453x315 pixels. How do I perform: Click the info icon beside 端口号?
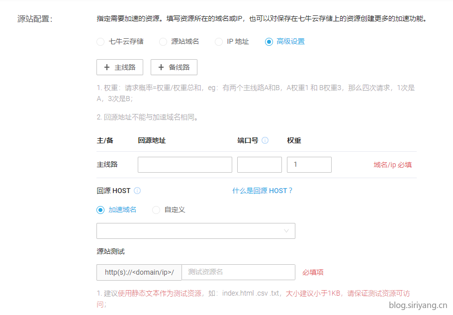coord(265,140)
